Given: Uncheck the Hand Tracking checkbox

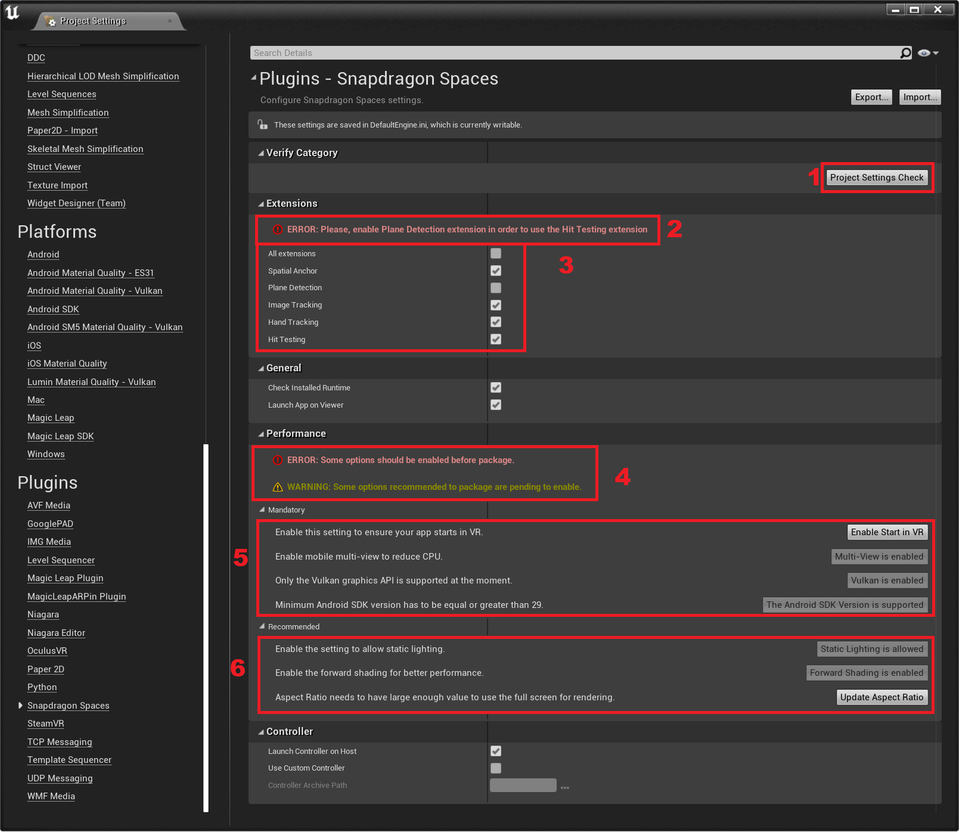Looking at the screenshot, I should tap(496, 322).
